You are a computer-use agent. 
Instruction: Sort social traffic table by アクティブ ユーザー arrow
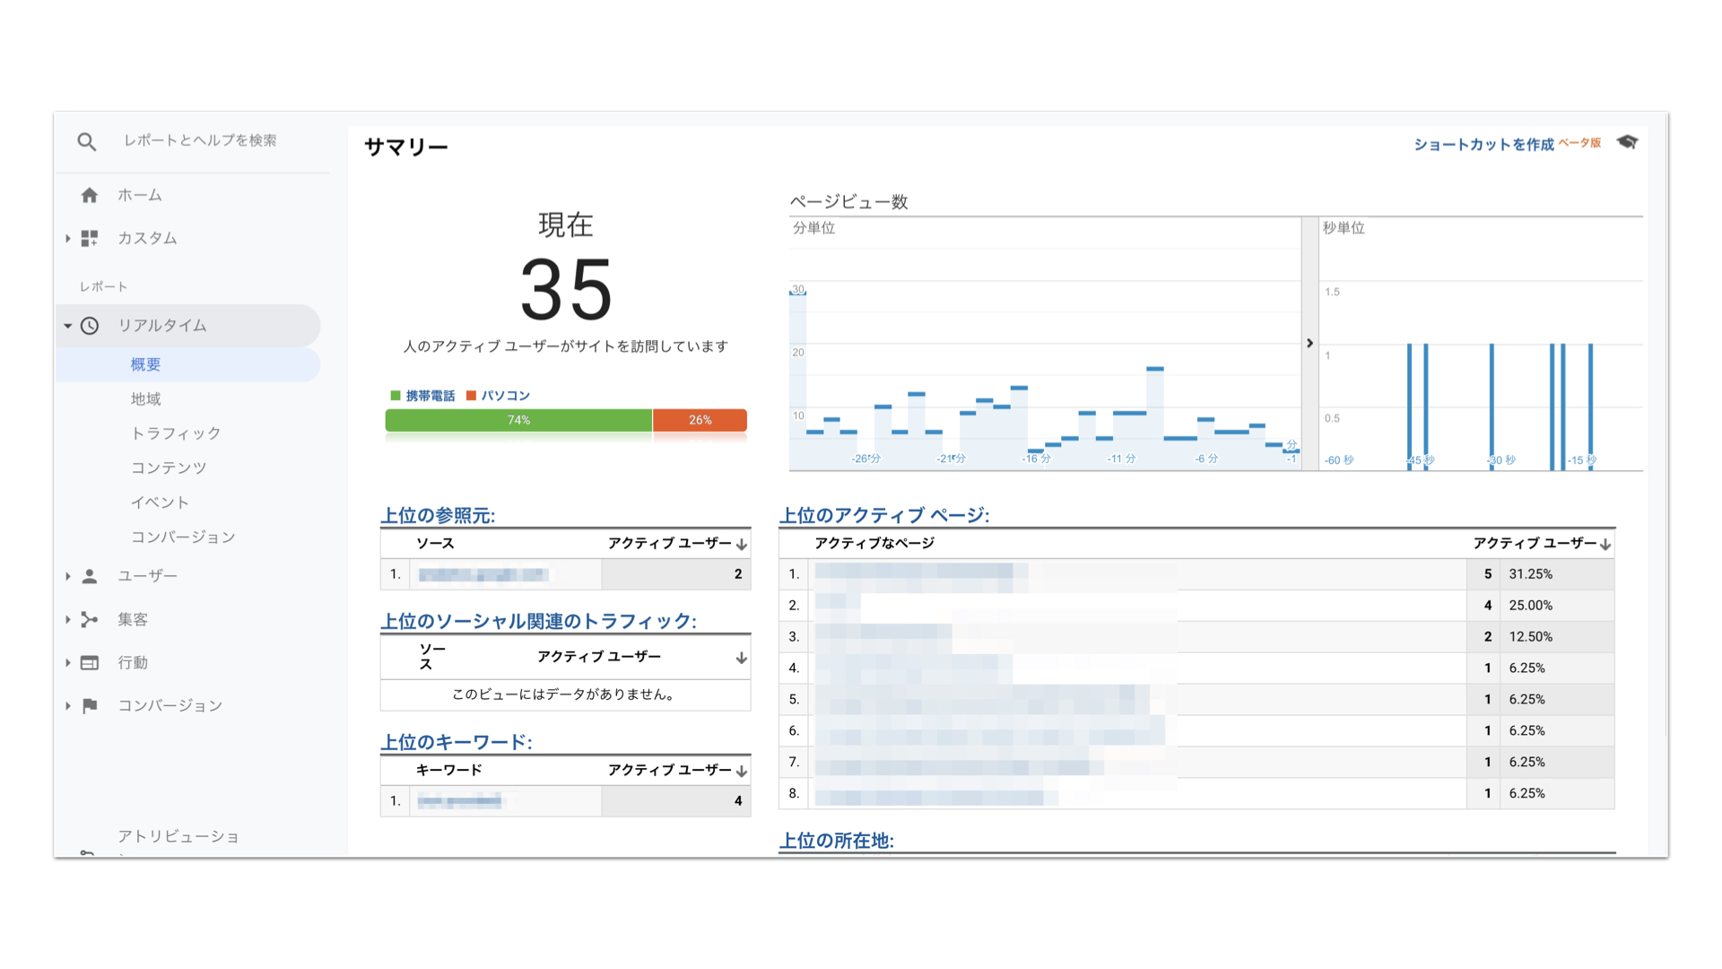tap(741, 658)
